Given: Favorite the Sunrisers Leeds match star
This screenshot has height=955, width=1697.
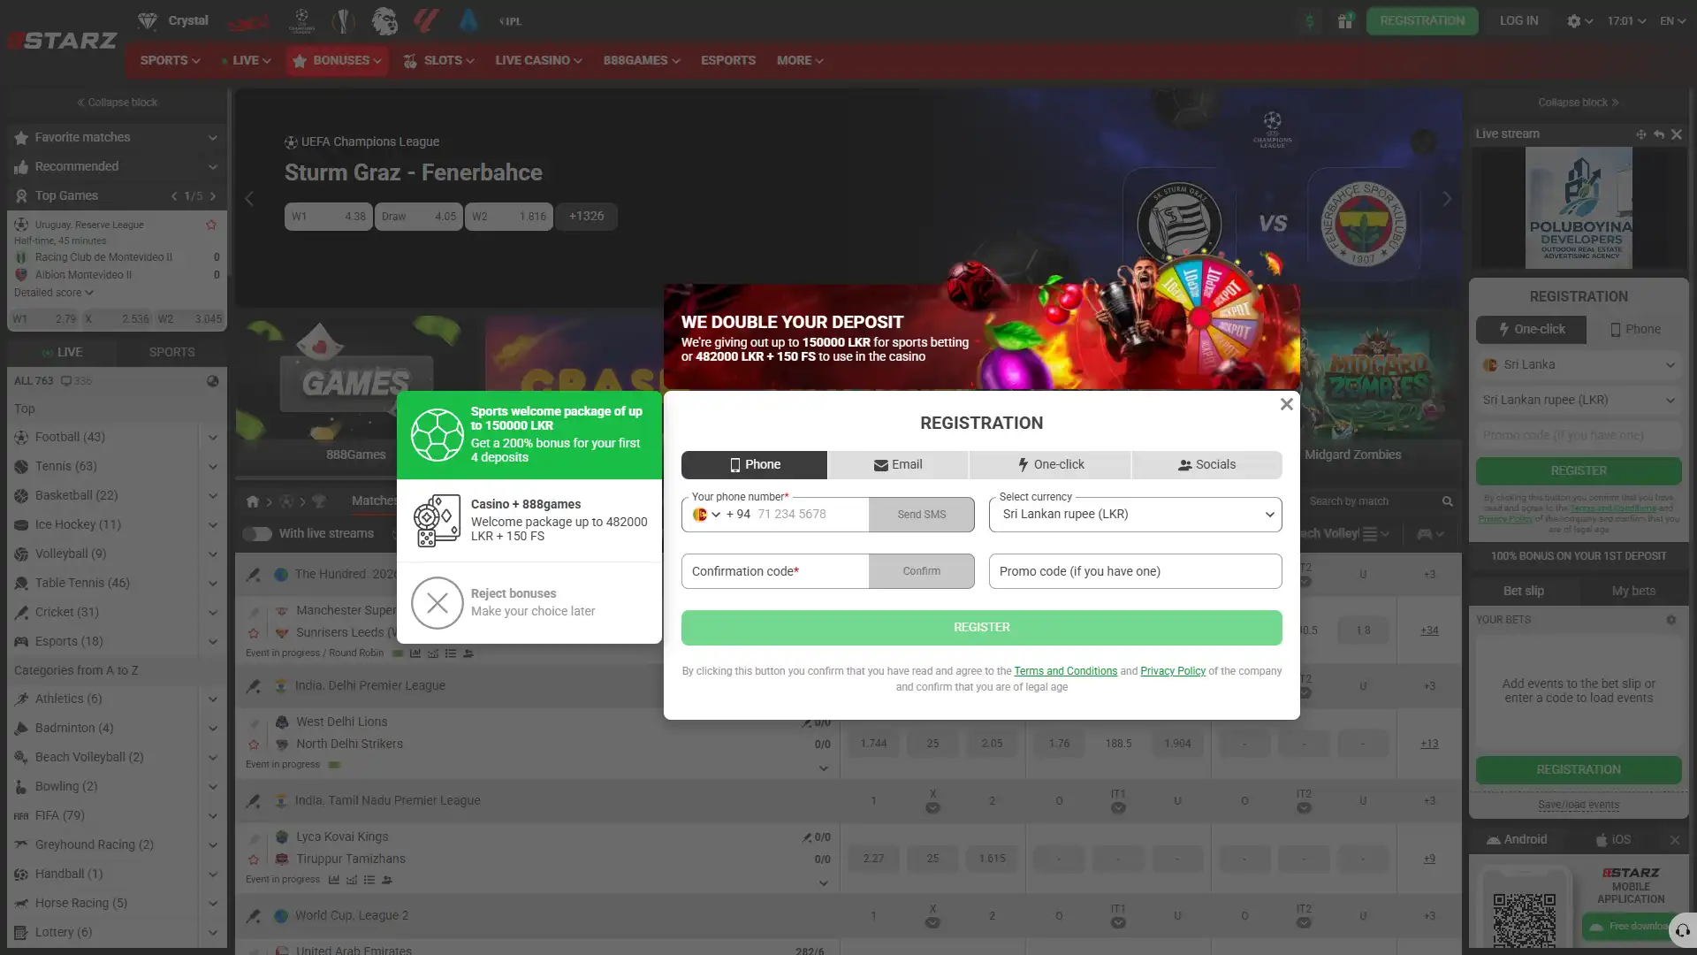Looking at the screenshot, I should coord(254,633).
